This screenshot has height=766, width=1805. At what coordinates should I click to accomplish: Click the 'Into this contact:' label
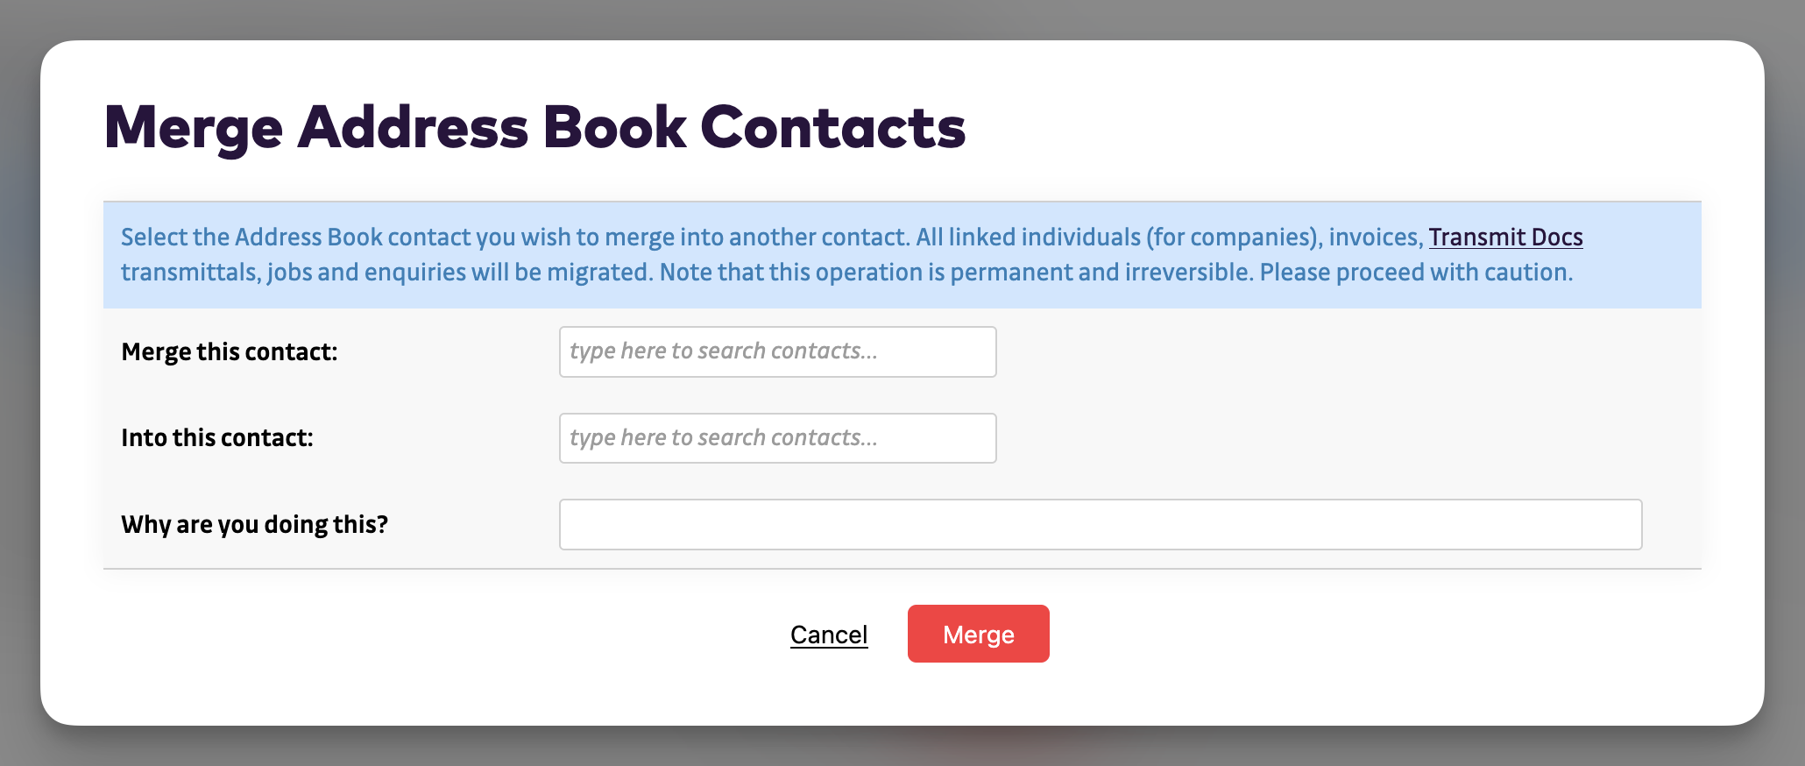pyautogui.click(x=217, y=437)
